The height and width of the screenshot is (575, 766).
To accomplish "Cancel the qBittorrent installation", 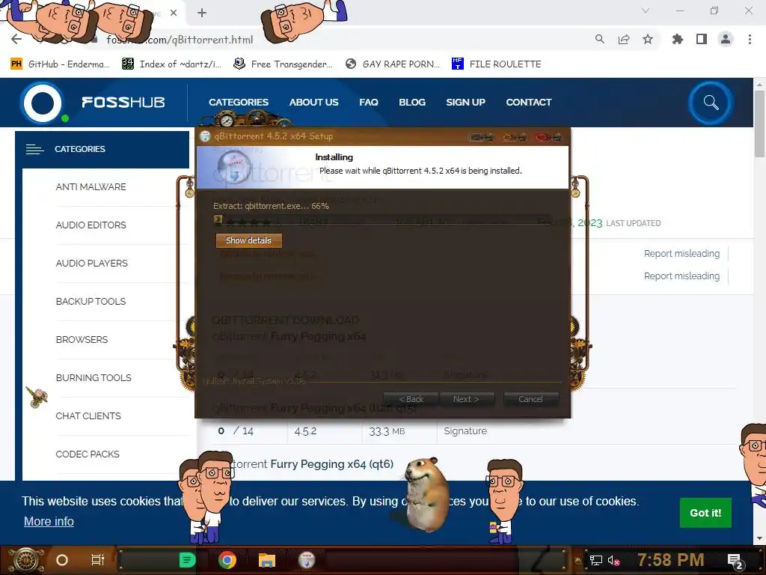I will pyautogui.click(x=530, y=399).
